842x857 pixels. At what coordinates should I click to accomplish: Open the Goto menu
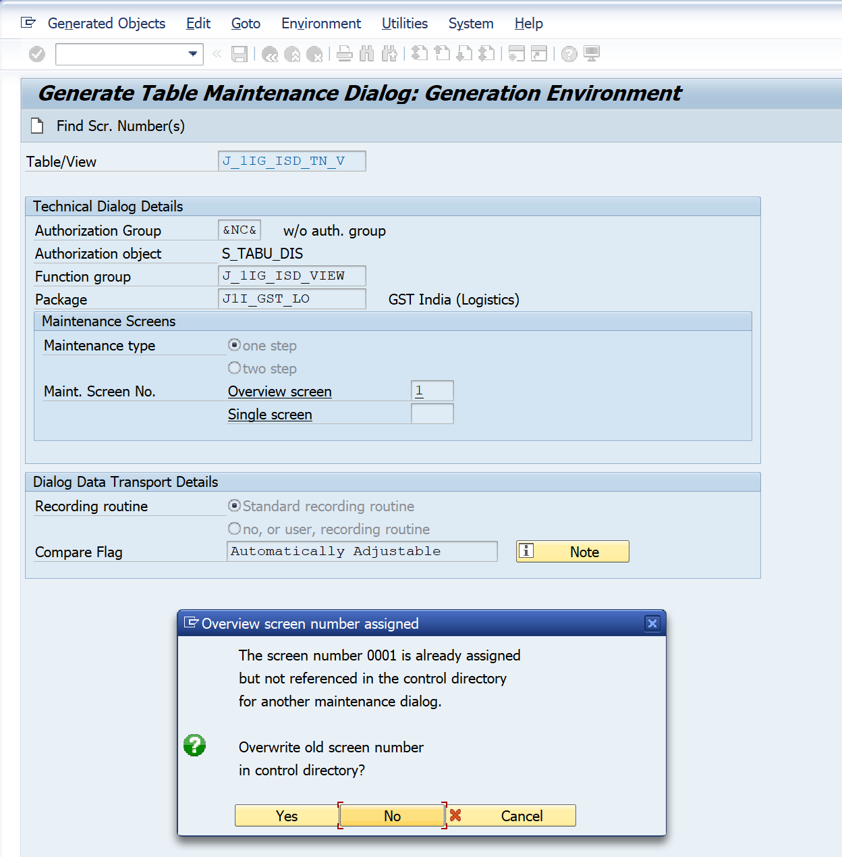pos(246,24)
